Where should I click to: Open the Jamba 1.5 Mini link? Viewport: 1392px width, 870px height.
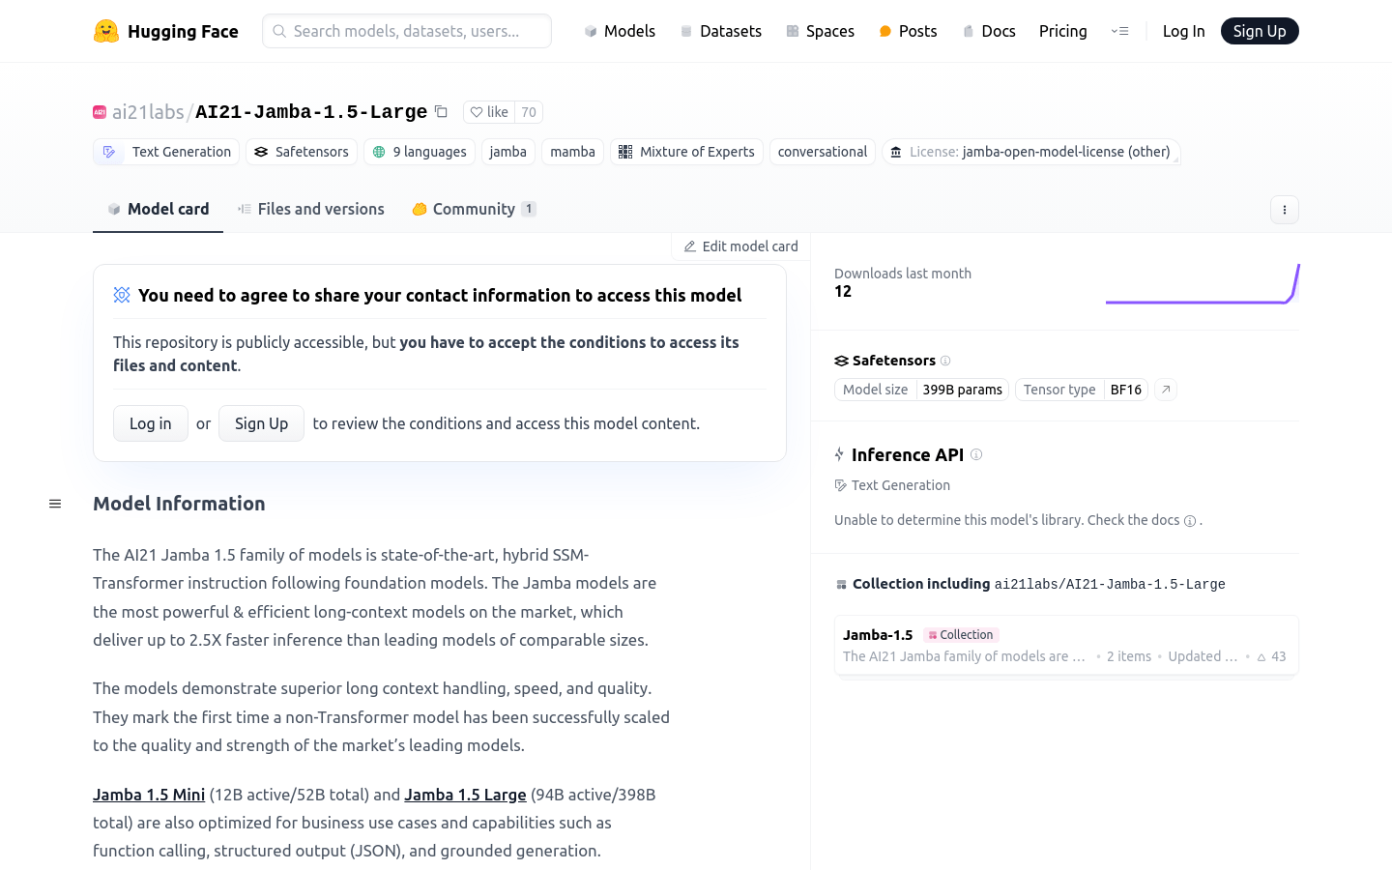coord(149,795)
